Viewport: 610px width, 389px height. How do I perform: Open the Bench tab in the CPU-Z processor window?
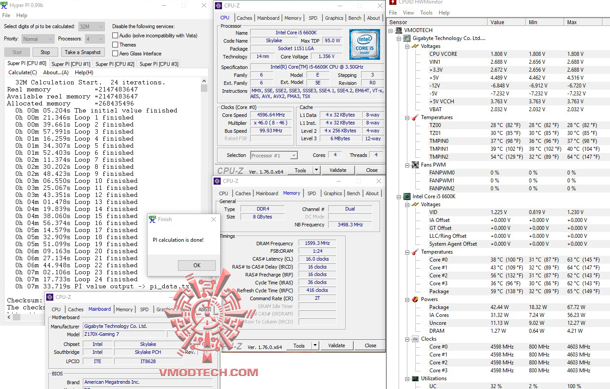point(355,18)
